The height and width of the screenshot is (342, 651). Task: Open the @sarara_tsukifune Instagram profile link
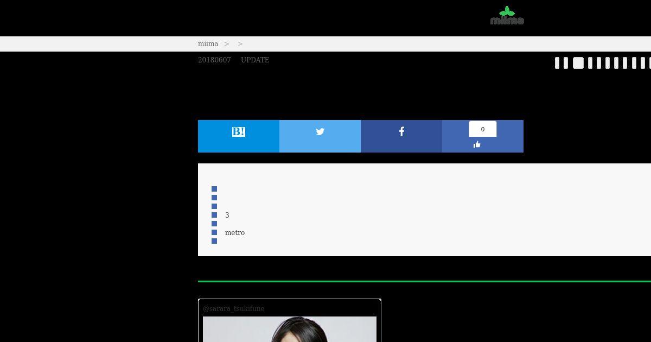click(x=234, y=309)
